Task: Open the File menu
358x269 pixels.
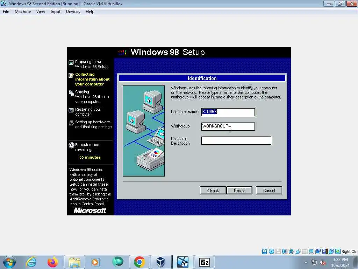Action: [6, 12]
